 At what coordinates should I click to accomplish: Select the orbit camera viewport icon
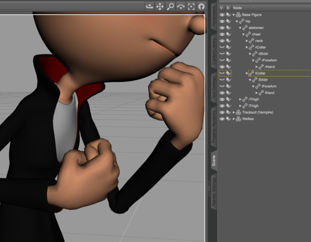[x=150, y=7]
